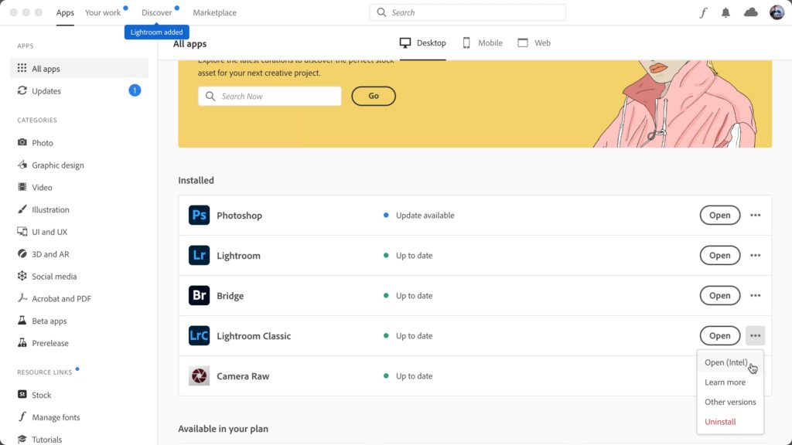Open more options for Lightroom
Viewport: 792px width, 445px height.
[755, 255]
